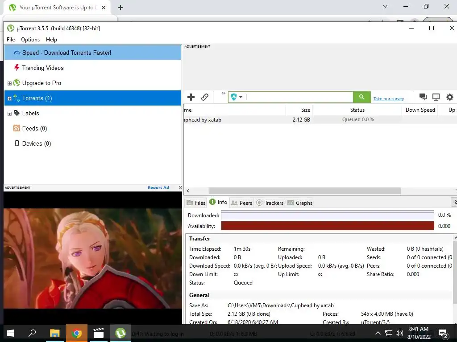
Task: Close the advertisement with the X button
Action: (x=180, y=187)
